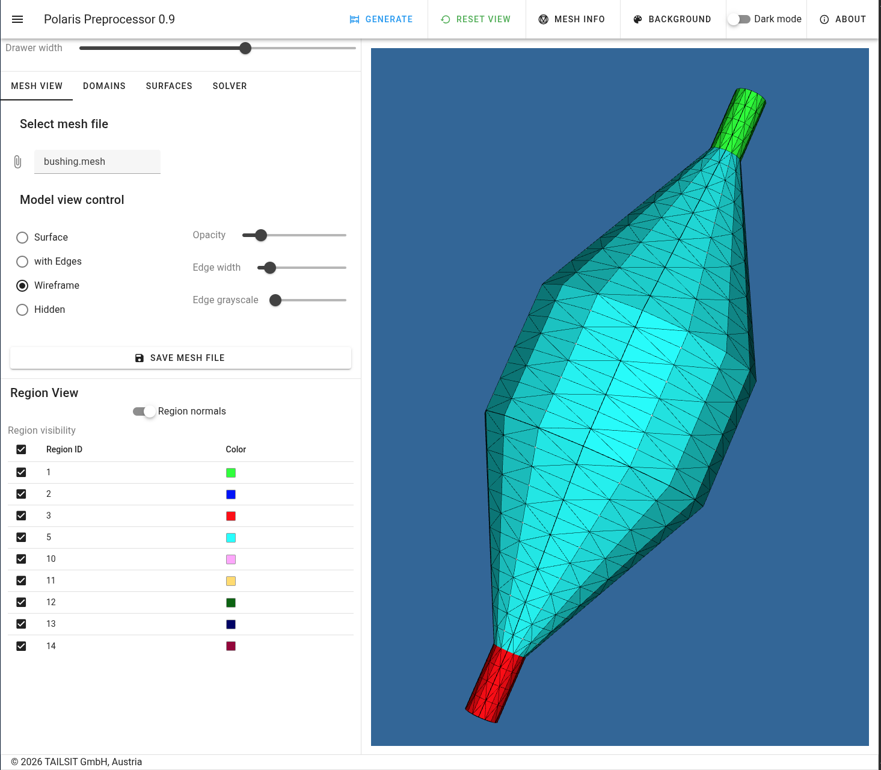Uncheck visibility for Region 1

click(21, 472)
